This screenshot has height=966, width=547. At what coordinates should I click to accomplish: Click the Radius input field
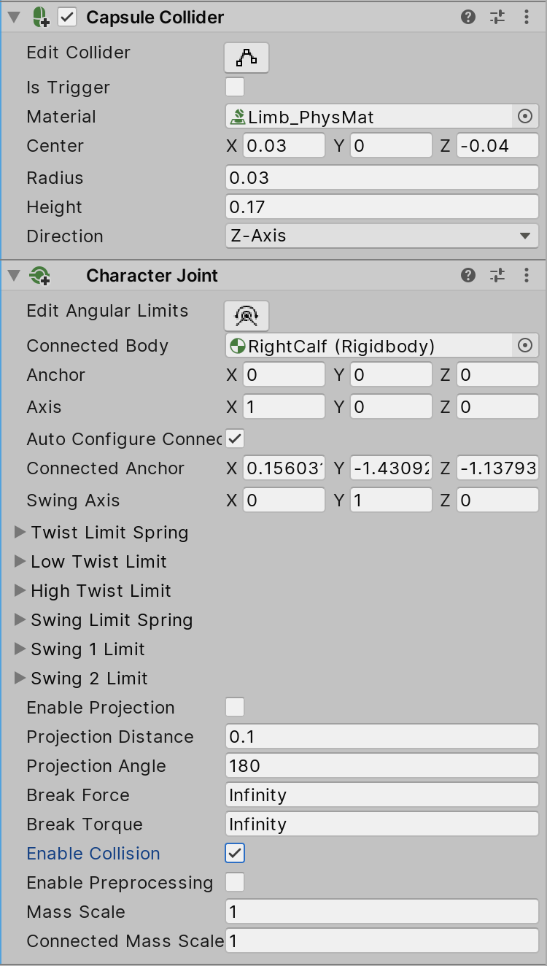381,177
